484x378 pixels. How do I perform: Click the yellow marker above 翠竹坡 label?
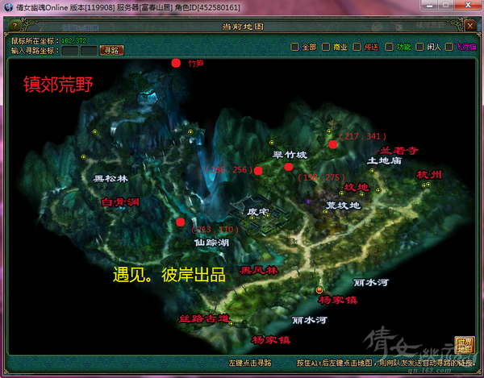pyautogui.click(x=272, y=143)
